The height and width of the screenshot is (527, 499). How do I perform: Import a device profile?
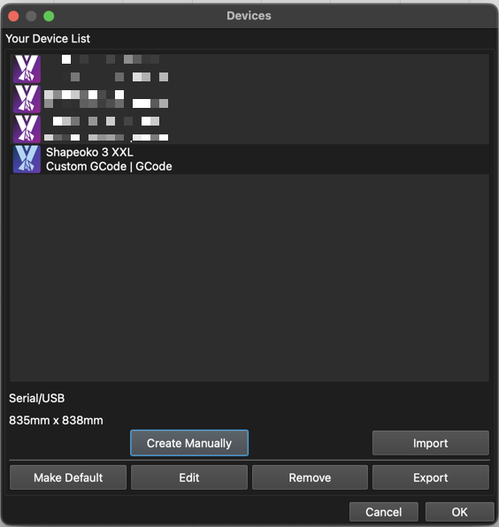point(430,443)
